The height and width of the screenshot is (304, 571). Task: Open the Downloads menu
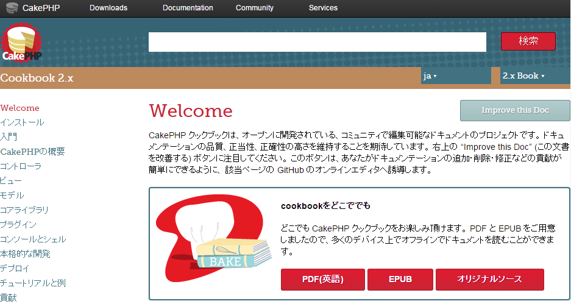coord(108,8)
